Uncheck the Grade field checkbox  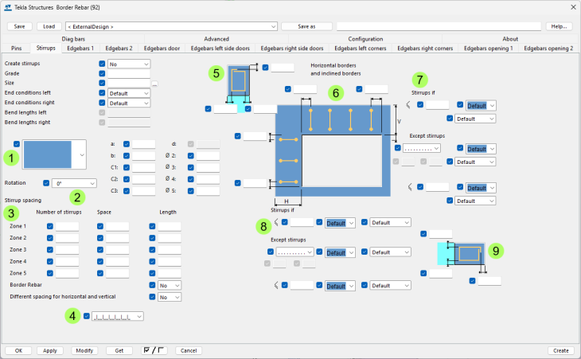coord(102,73)
